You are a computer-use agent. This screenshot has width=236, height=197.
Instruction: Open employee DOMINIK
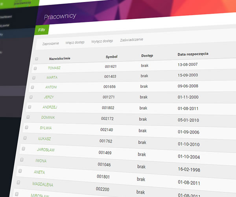(48, 117)
